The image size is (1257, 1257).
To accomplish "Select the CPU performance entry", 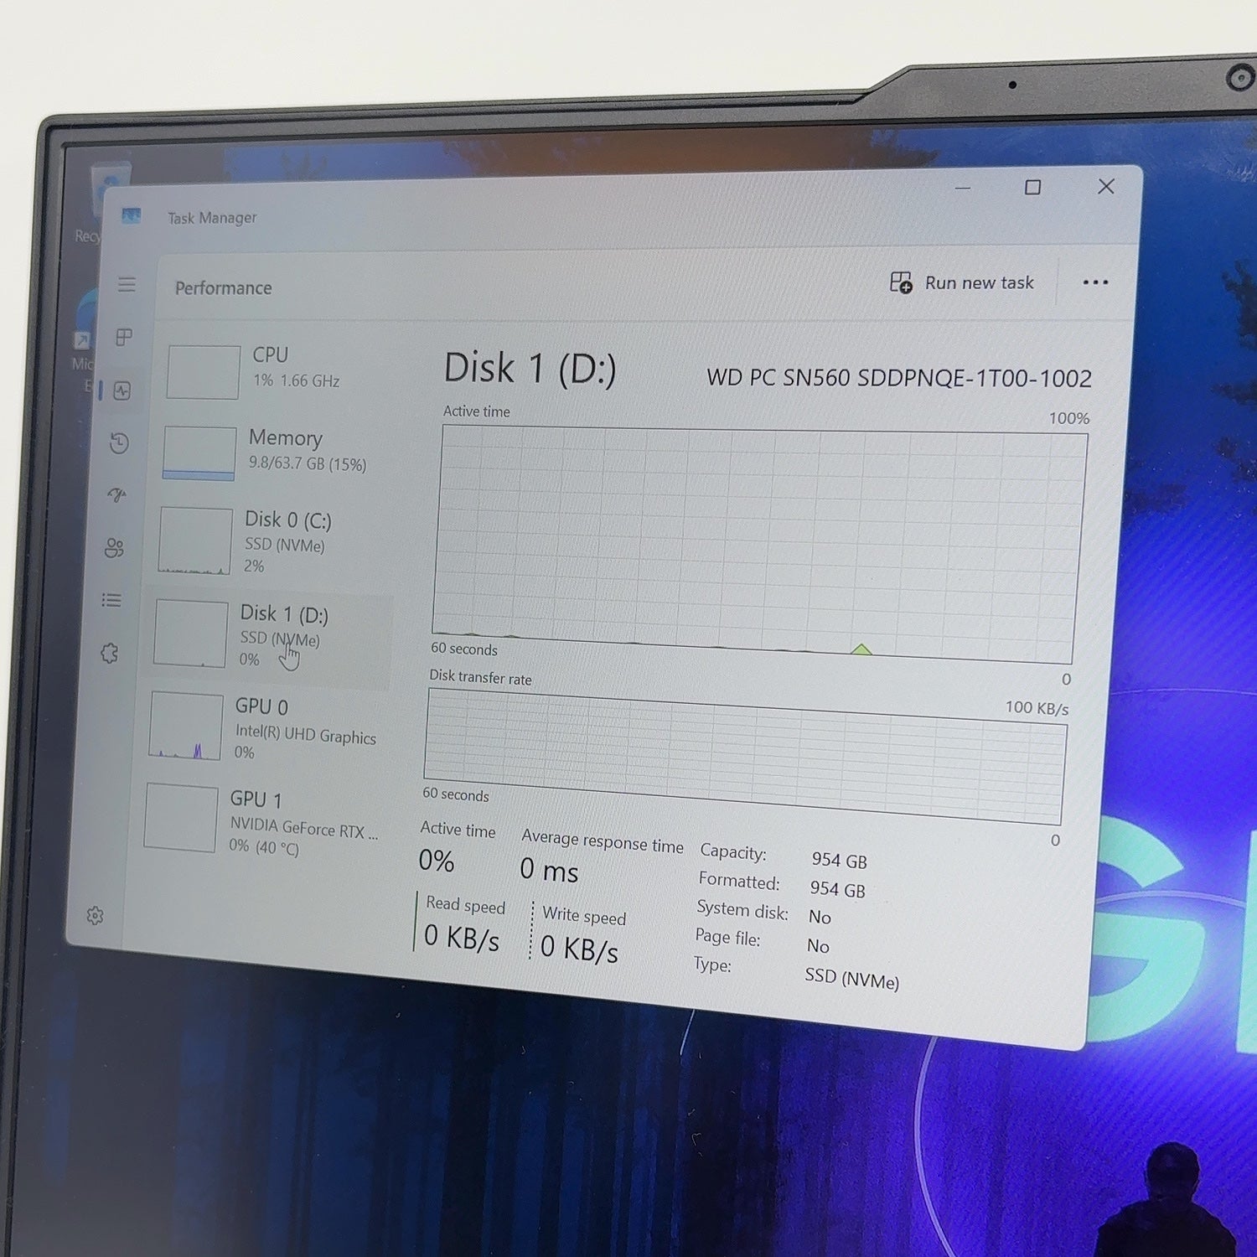I will (x=277, y=370).
